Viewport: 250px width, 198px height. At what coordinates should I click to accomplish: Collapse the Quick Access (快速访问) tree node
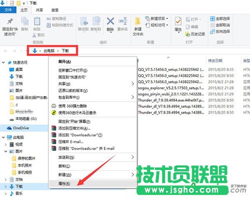3,62
